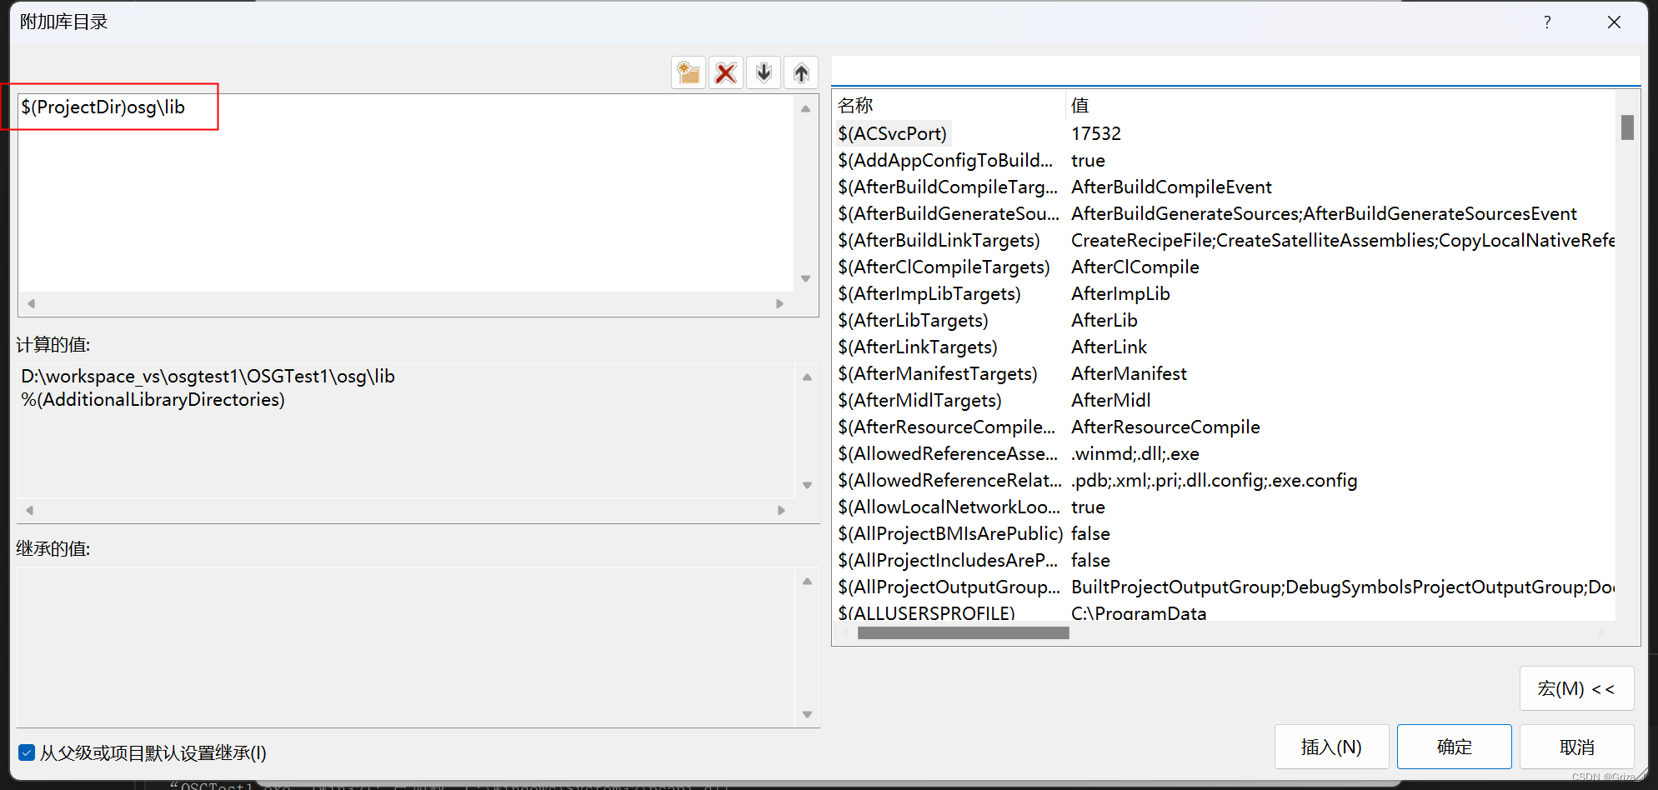Confirm with the 确定 button
This screenshot has height=790, width=1658.
(x=1454, y=746)
